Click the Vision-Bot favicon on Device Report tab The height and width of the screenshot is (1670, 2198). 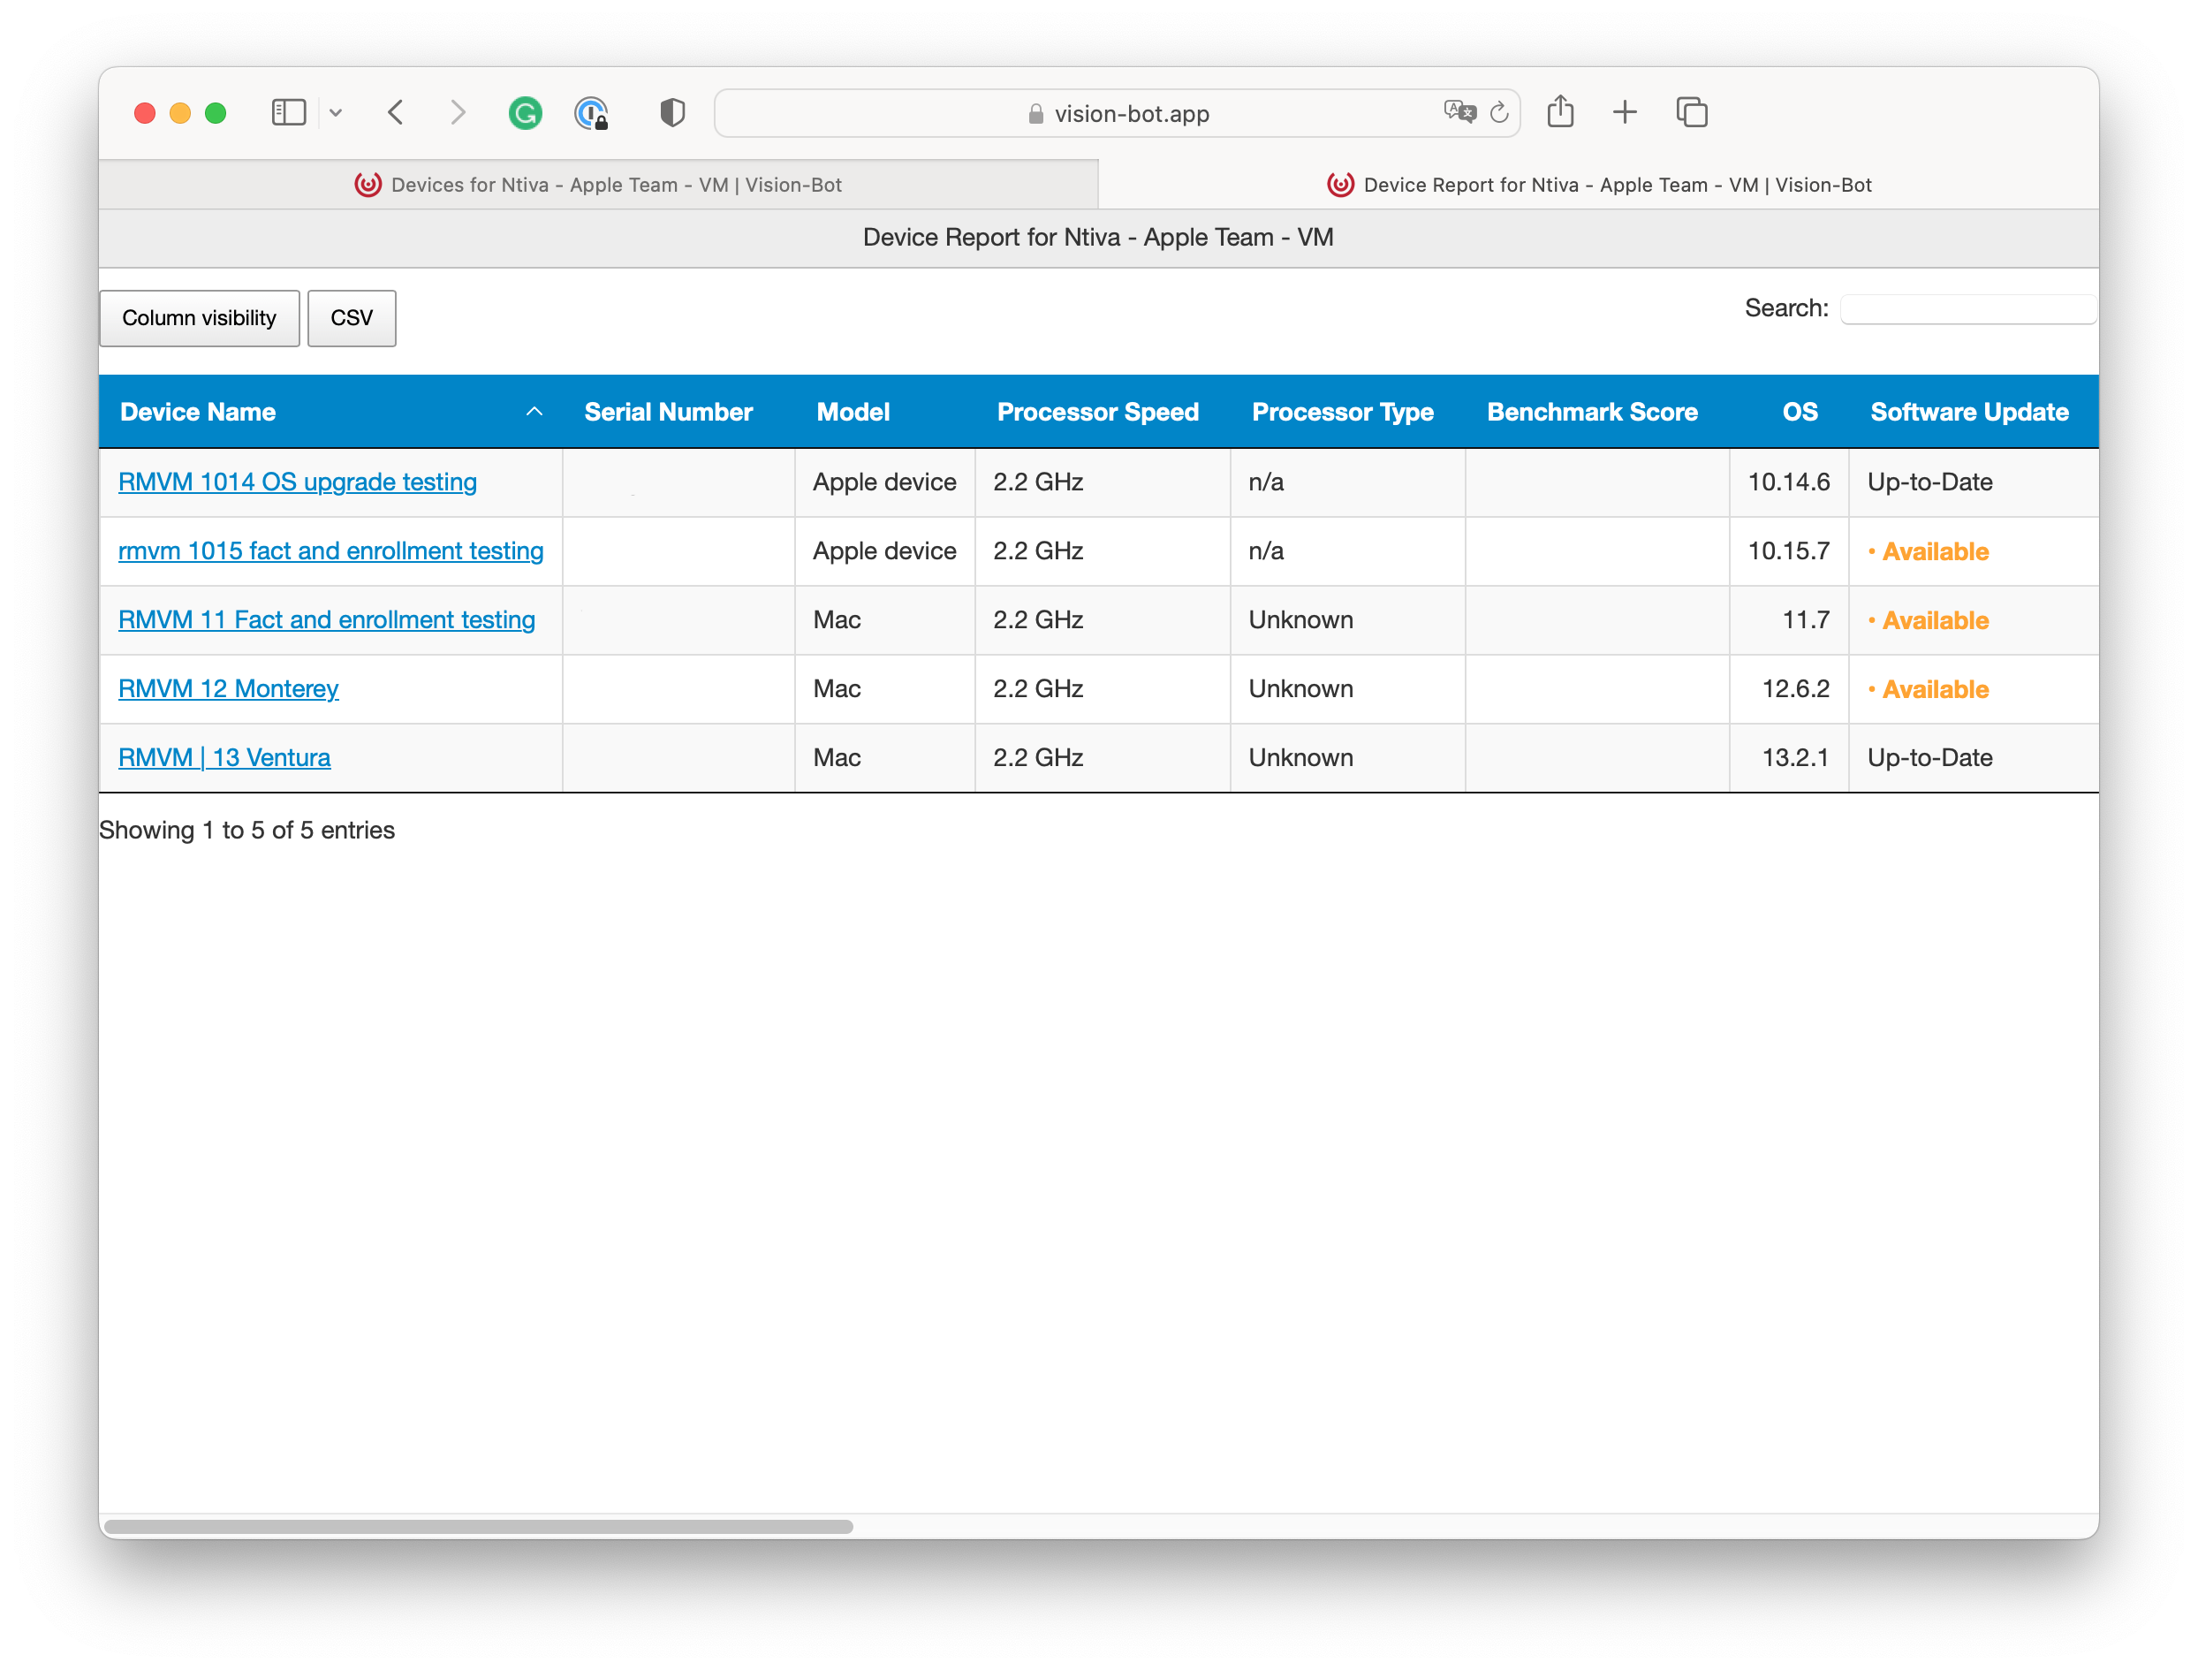1340,185
